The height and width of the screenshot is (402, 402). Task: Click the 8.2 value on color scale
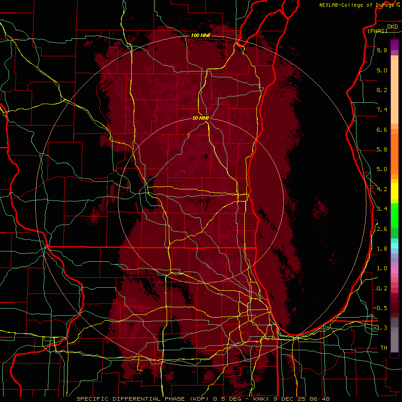pyautogui.click(x=382, y=90)
